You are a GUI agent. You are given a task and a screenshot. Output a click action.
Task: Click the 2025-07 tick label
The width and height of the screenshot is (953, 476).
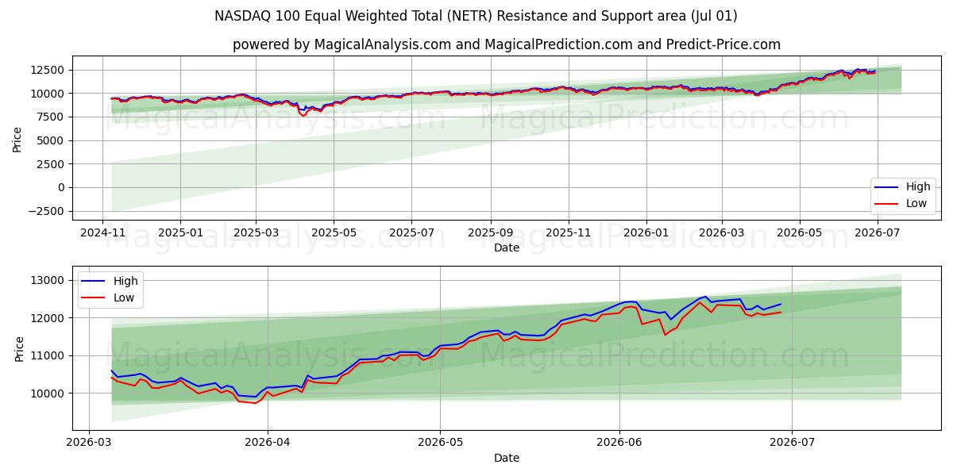click(x=411, y=232)
